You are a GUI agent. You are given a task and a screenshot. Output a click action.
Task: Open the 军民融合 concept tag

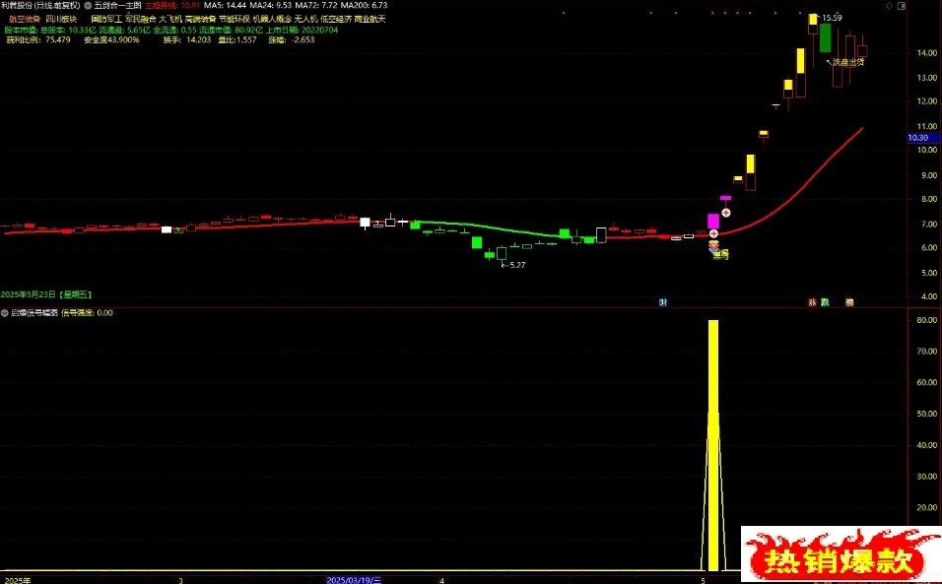click(x=141, y=20)
